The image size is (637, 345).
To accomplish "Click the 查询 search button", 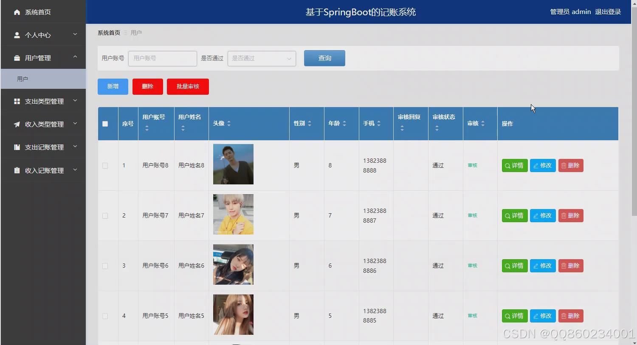I will click(x=324, y=58).
